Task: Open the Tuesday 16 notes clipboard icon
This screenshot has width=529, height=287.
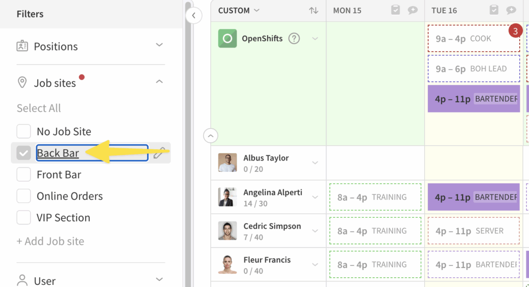Action: [494, 10]
